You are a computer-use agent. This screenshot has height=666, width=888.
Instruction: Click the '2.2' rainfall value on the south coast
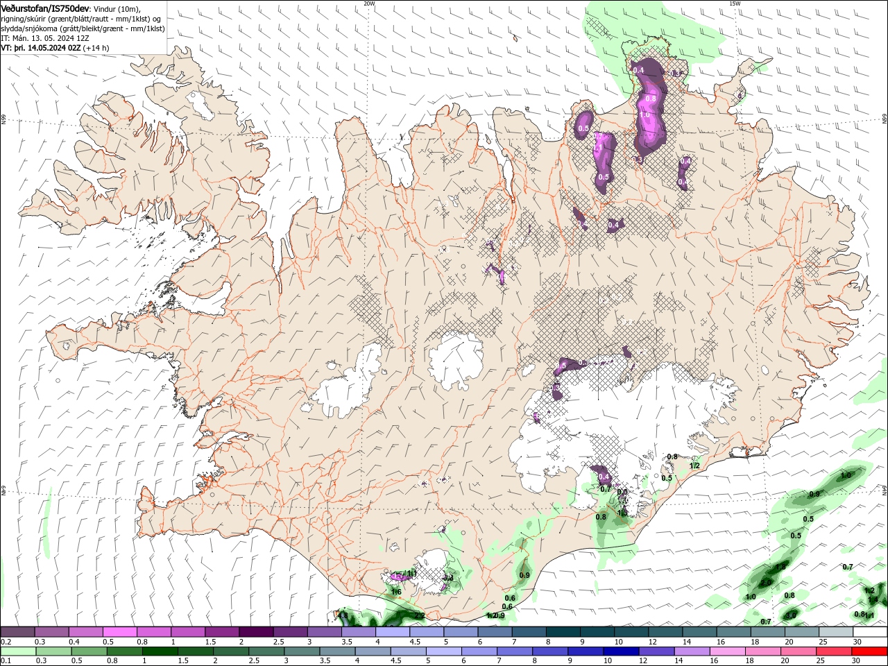[x=419, y=615]
